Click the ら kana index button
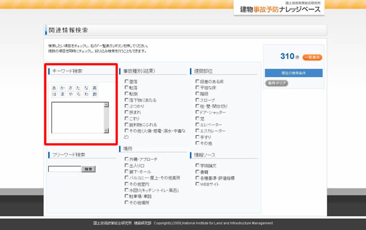 pyautogui.click(x=78, y=94)
